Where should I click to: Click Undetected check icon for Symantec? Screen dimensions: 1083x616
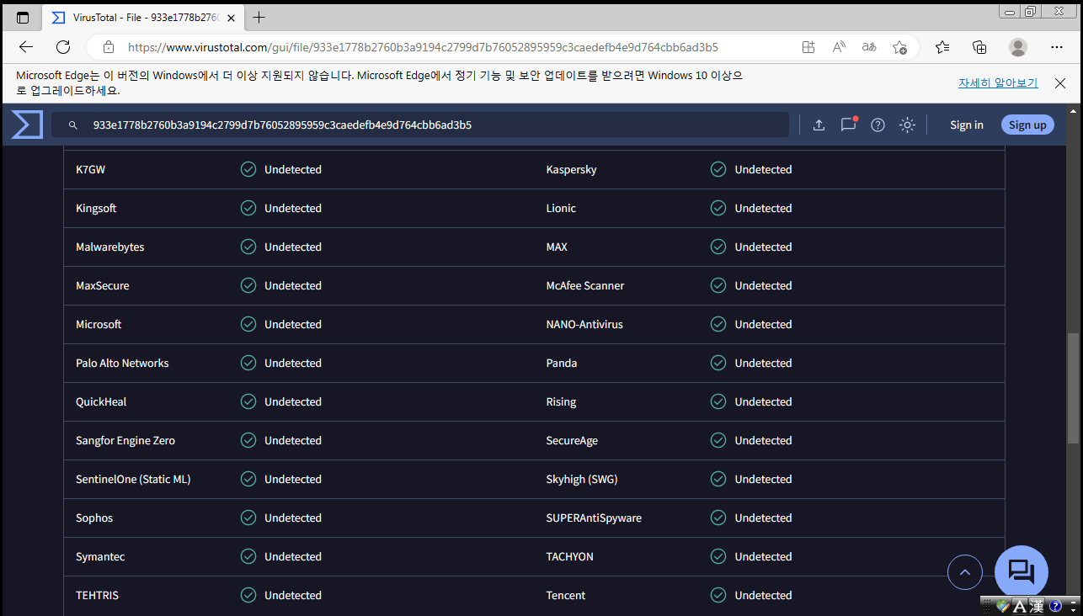pyautogui.click(x=248, y=556)
